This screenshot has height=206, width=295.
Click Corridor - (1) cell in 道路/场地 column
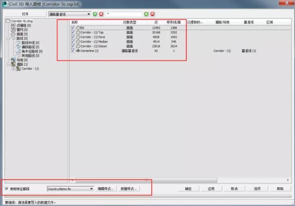[222, 51]
